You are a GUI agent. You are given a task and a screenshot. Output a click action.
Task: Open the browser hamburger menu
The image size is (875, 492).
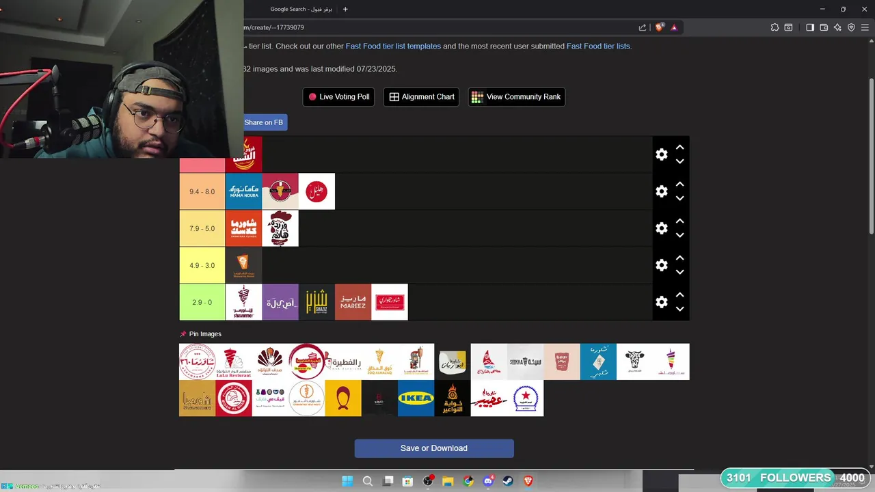click(865, 27)
